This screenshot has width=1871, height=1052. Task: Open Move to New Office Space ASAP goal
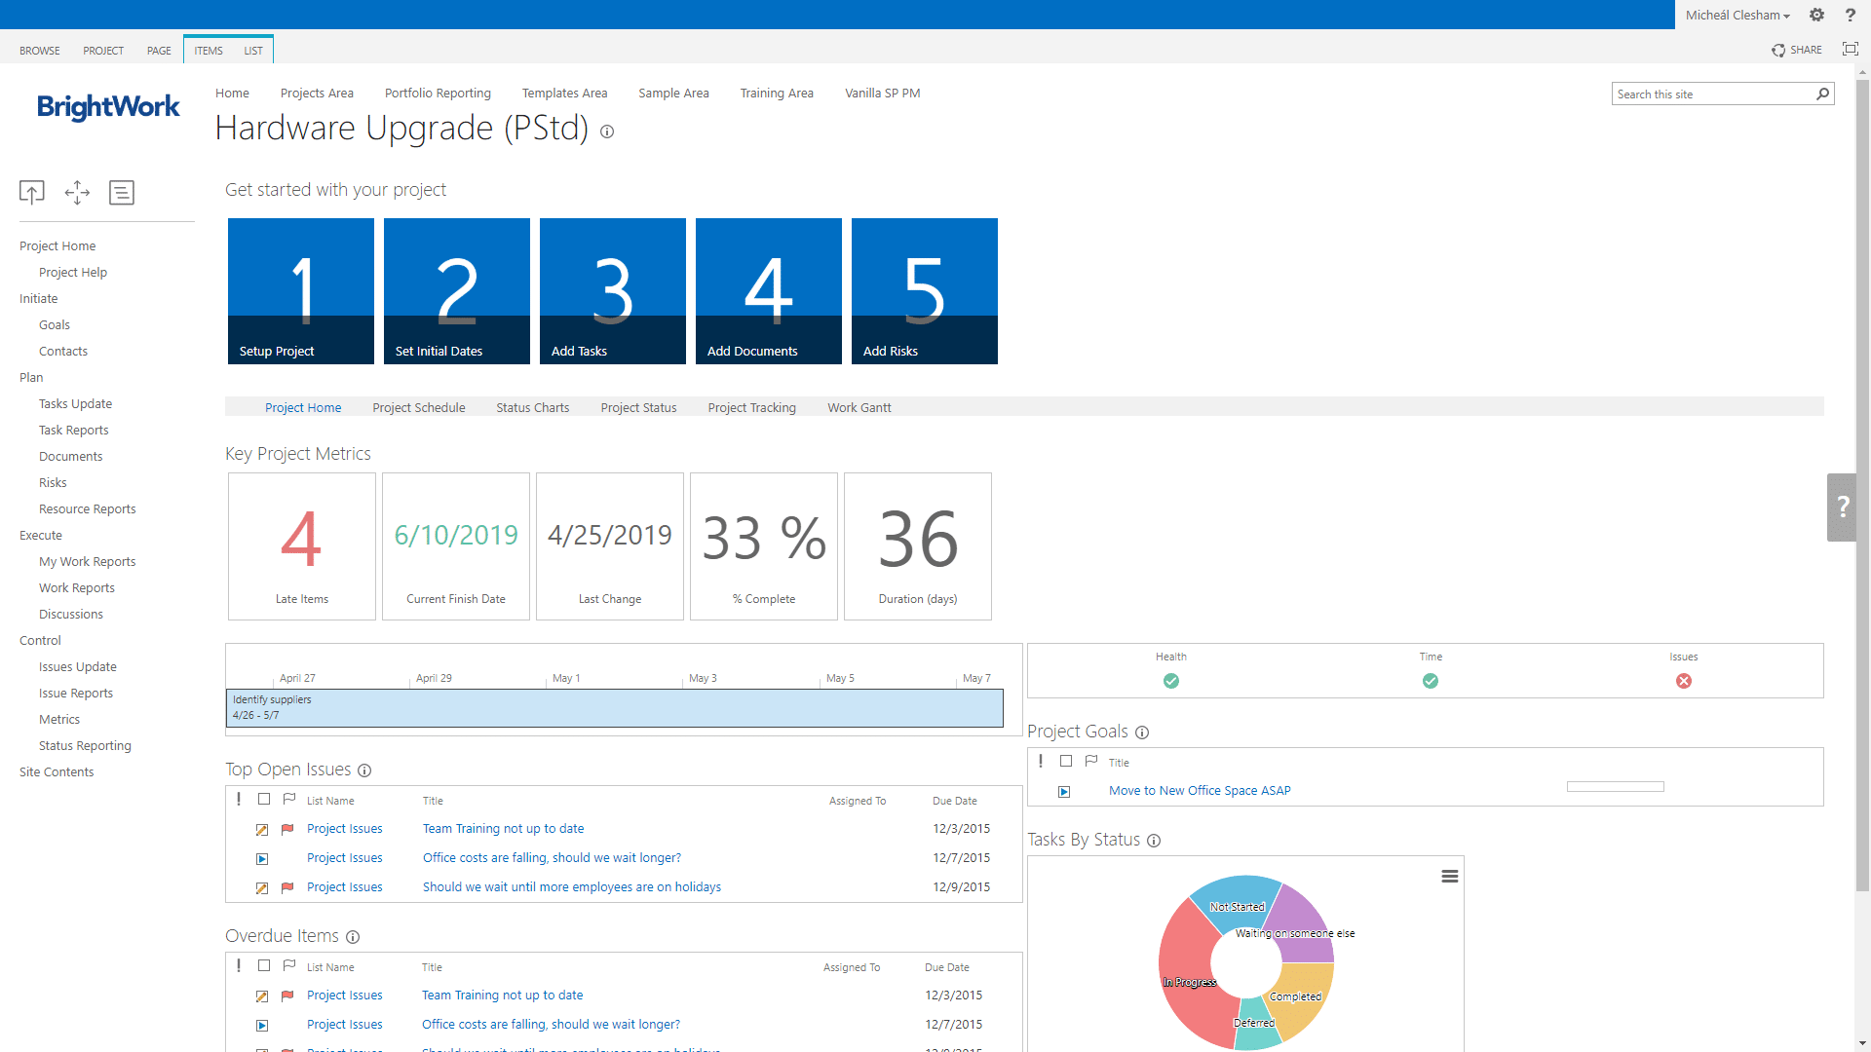click(x=1200, y=791)
